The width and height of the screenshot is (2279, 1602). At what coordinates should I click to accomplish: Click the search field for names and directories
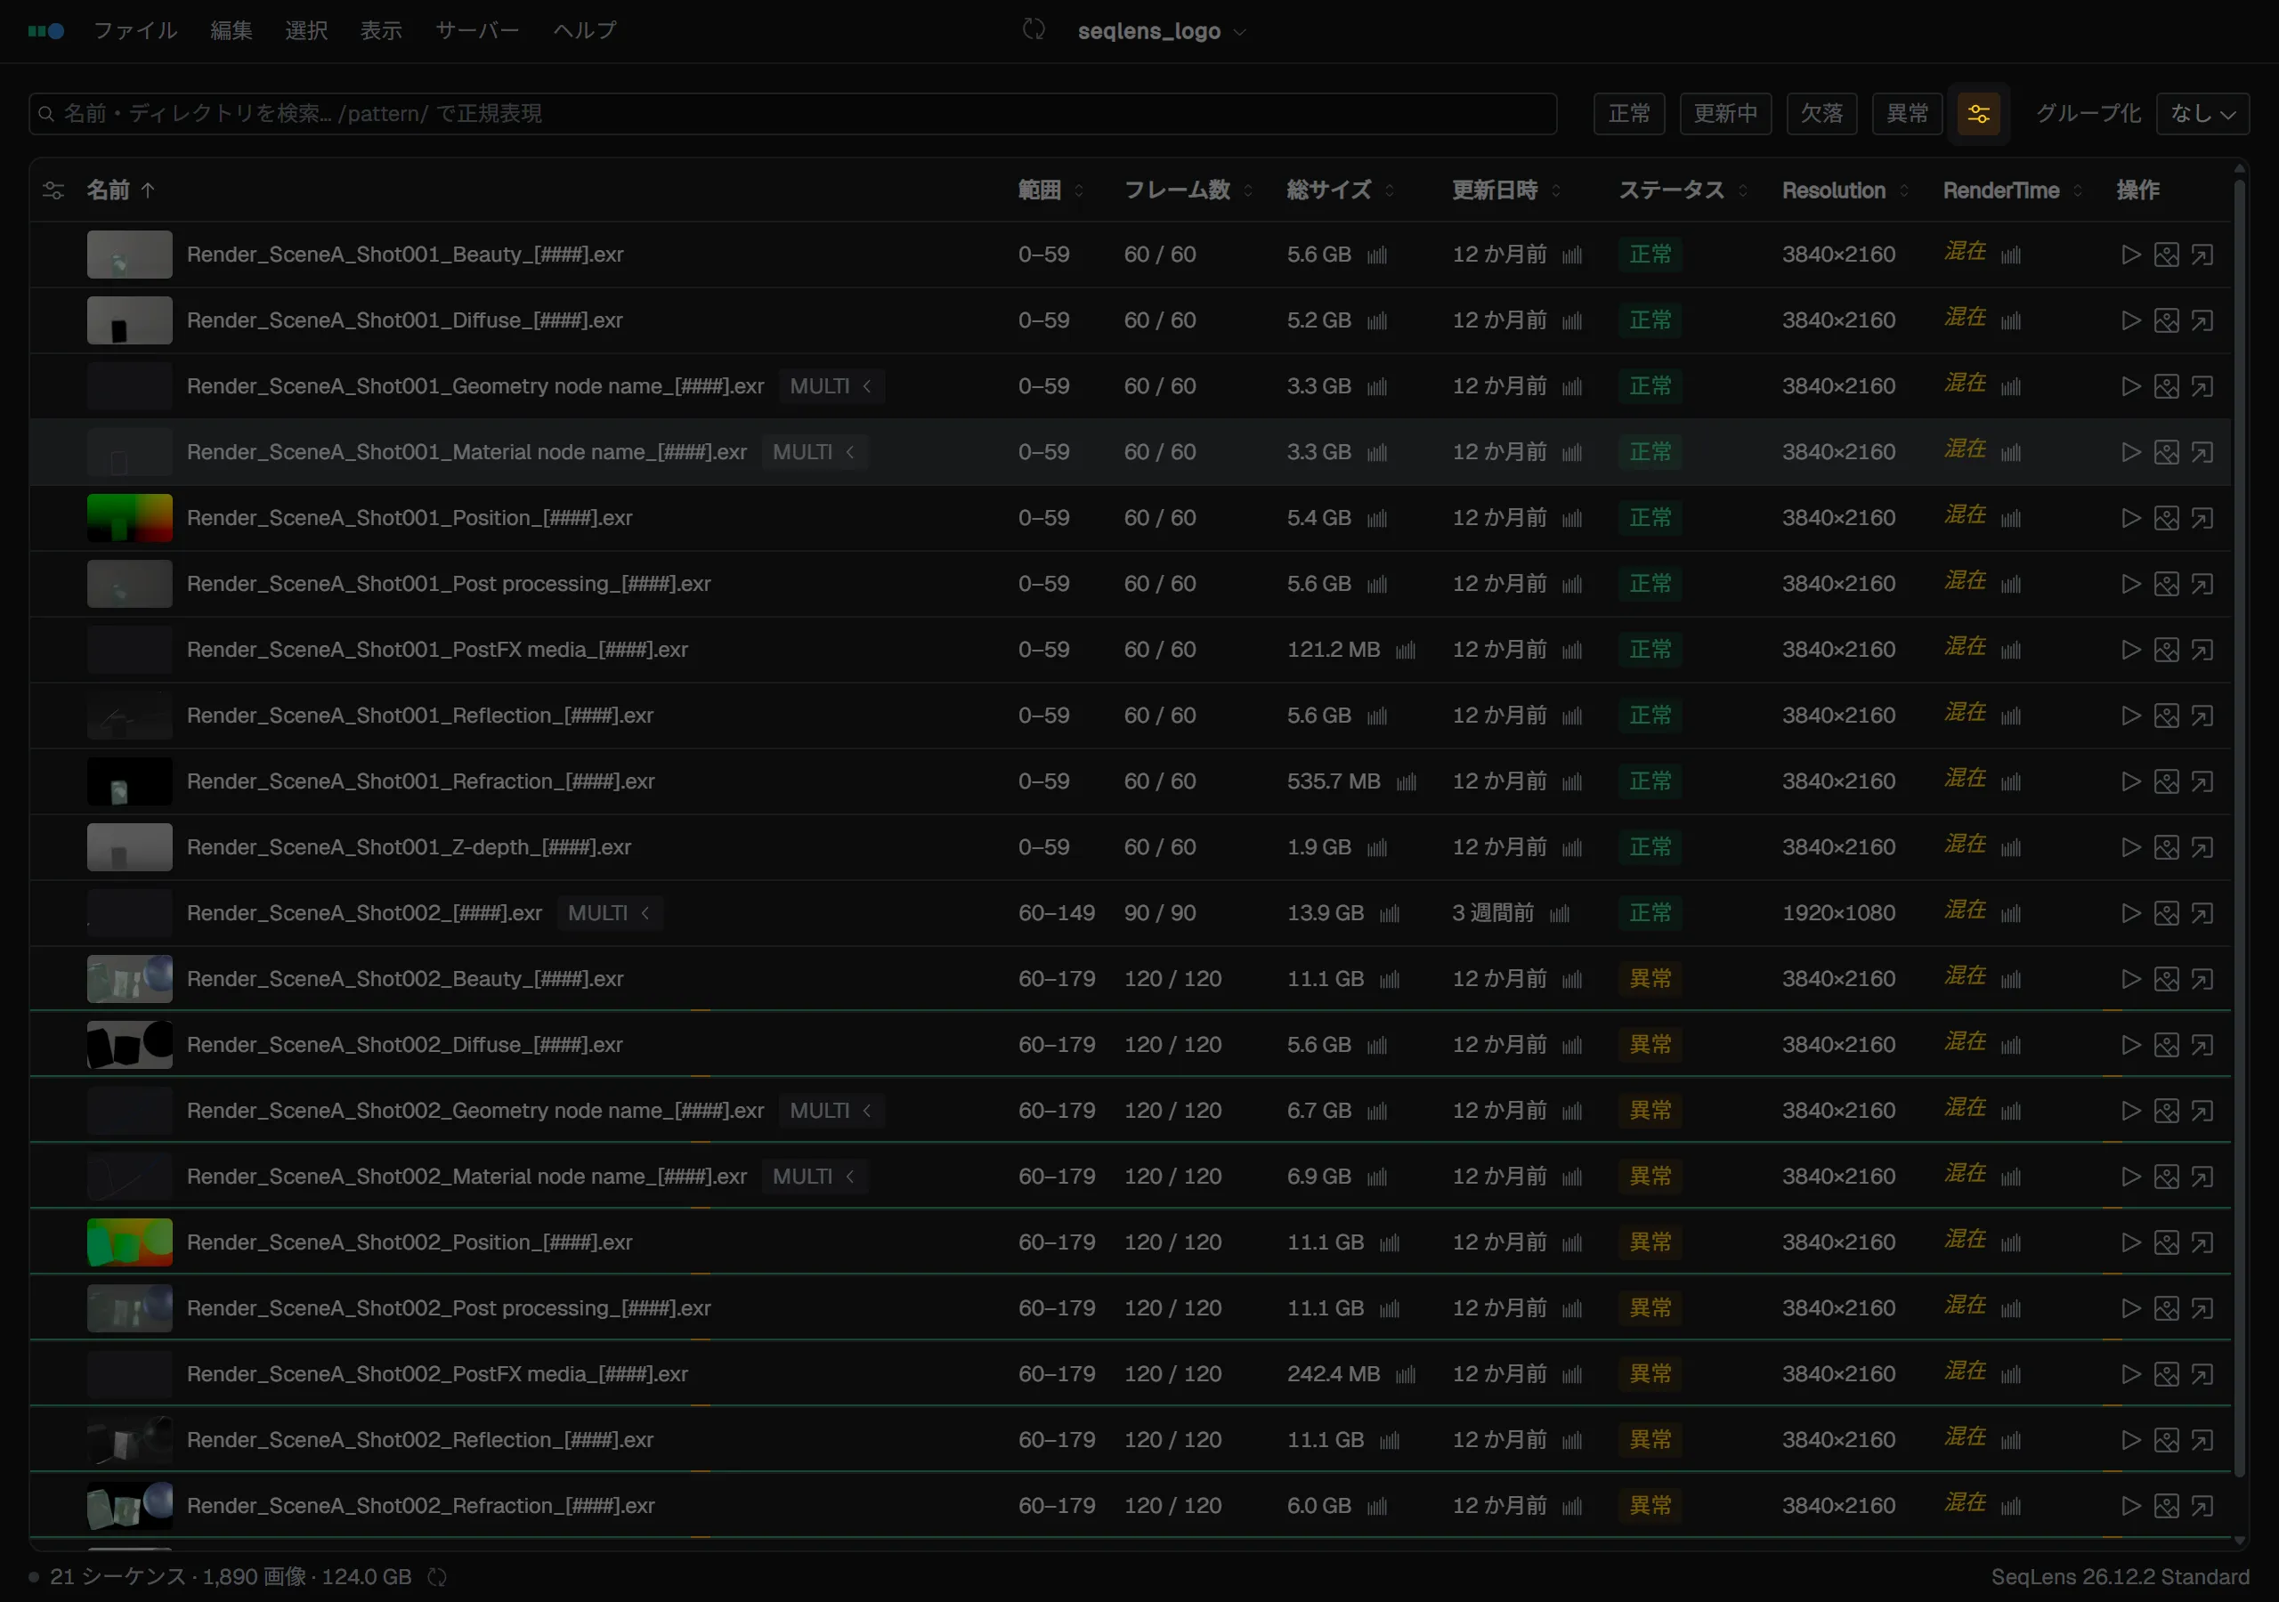[x=792, y=114]
